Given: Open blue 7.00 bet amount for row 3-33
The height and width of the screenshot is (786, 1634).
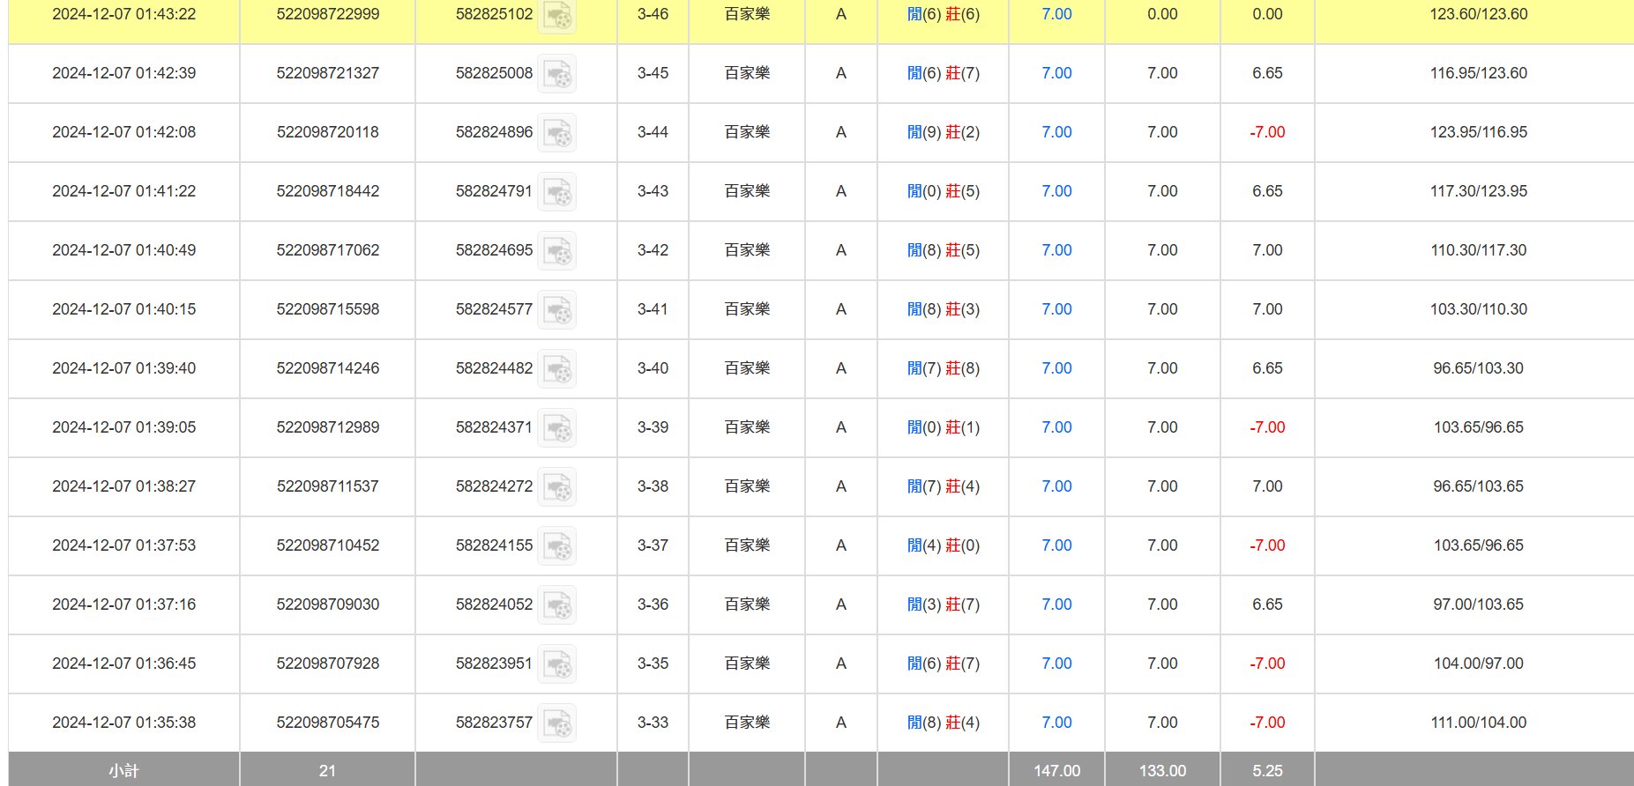Looking at the screenshot, I should (1056, 723).
